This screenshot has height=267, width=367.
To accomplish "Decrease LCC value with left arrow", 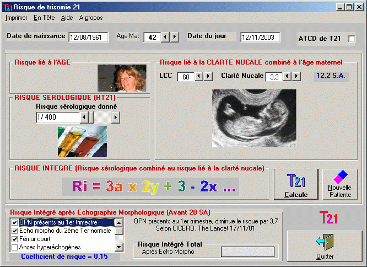I will [x=199, y=76].
